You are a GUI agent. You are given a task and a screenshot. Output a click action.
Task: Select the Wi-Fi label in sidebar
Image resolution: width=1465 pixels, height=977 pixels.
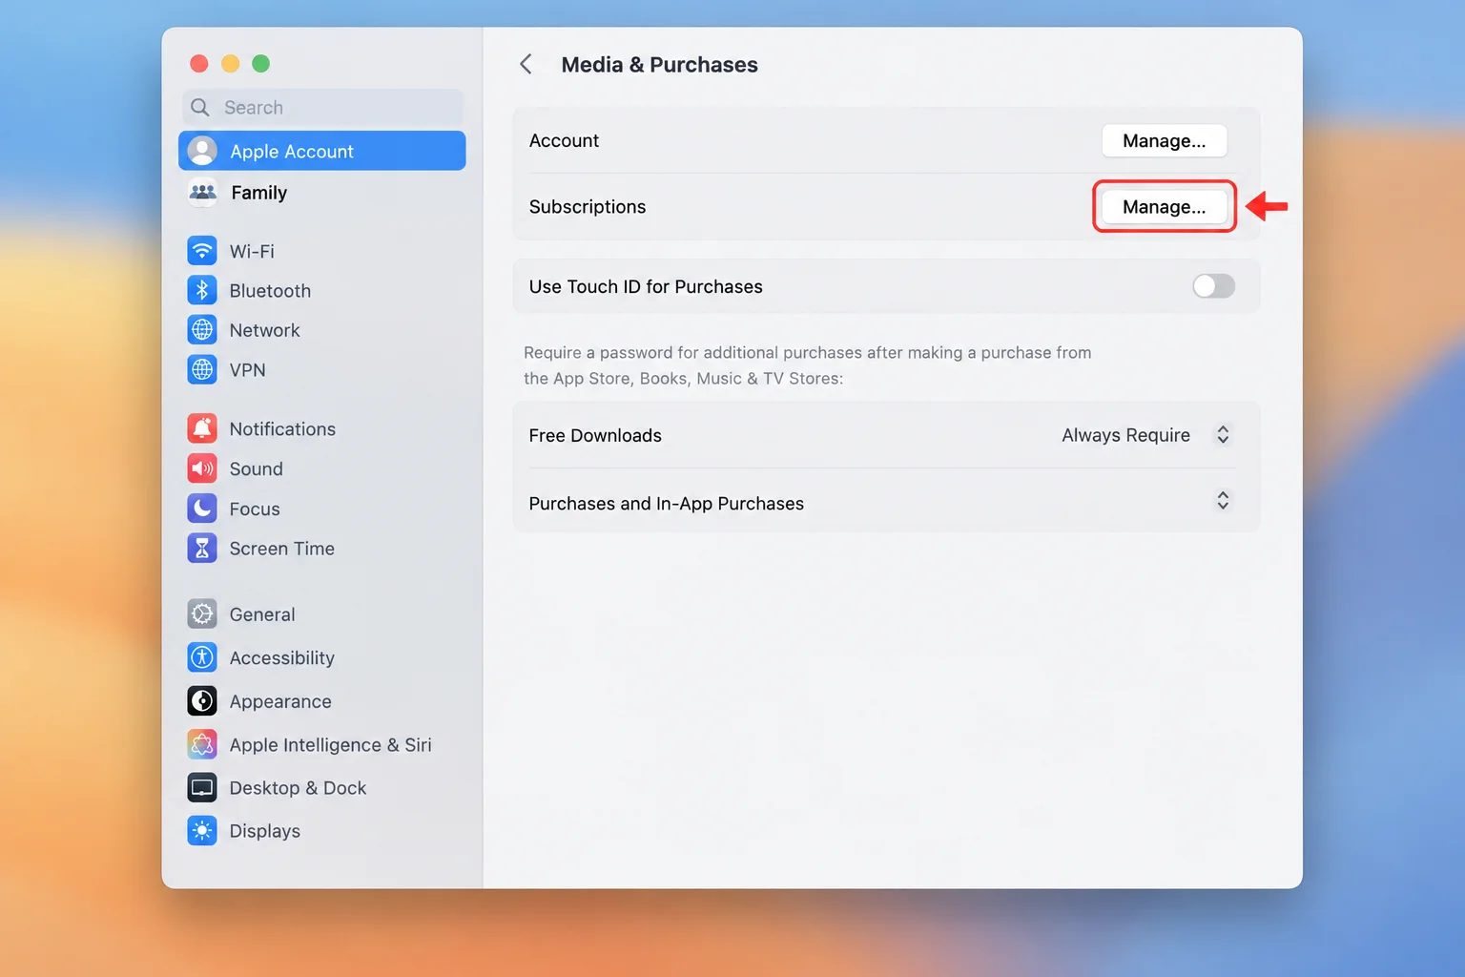[252, 251]
